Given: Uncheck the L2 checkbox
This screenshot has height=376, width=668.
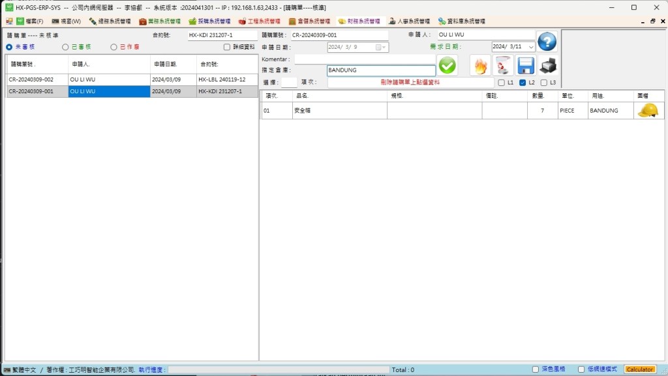Looking at the screenshot, I should [523, 83].
